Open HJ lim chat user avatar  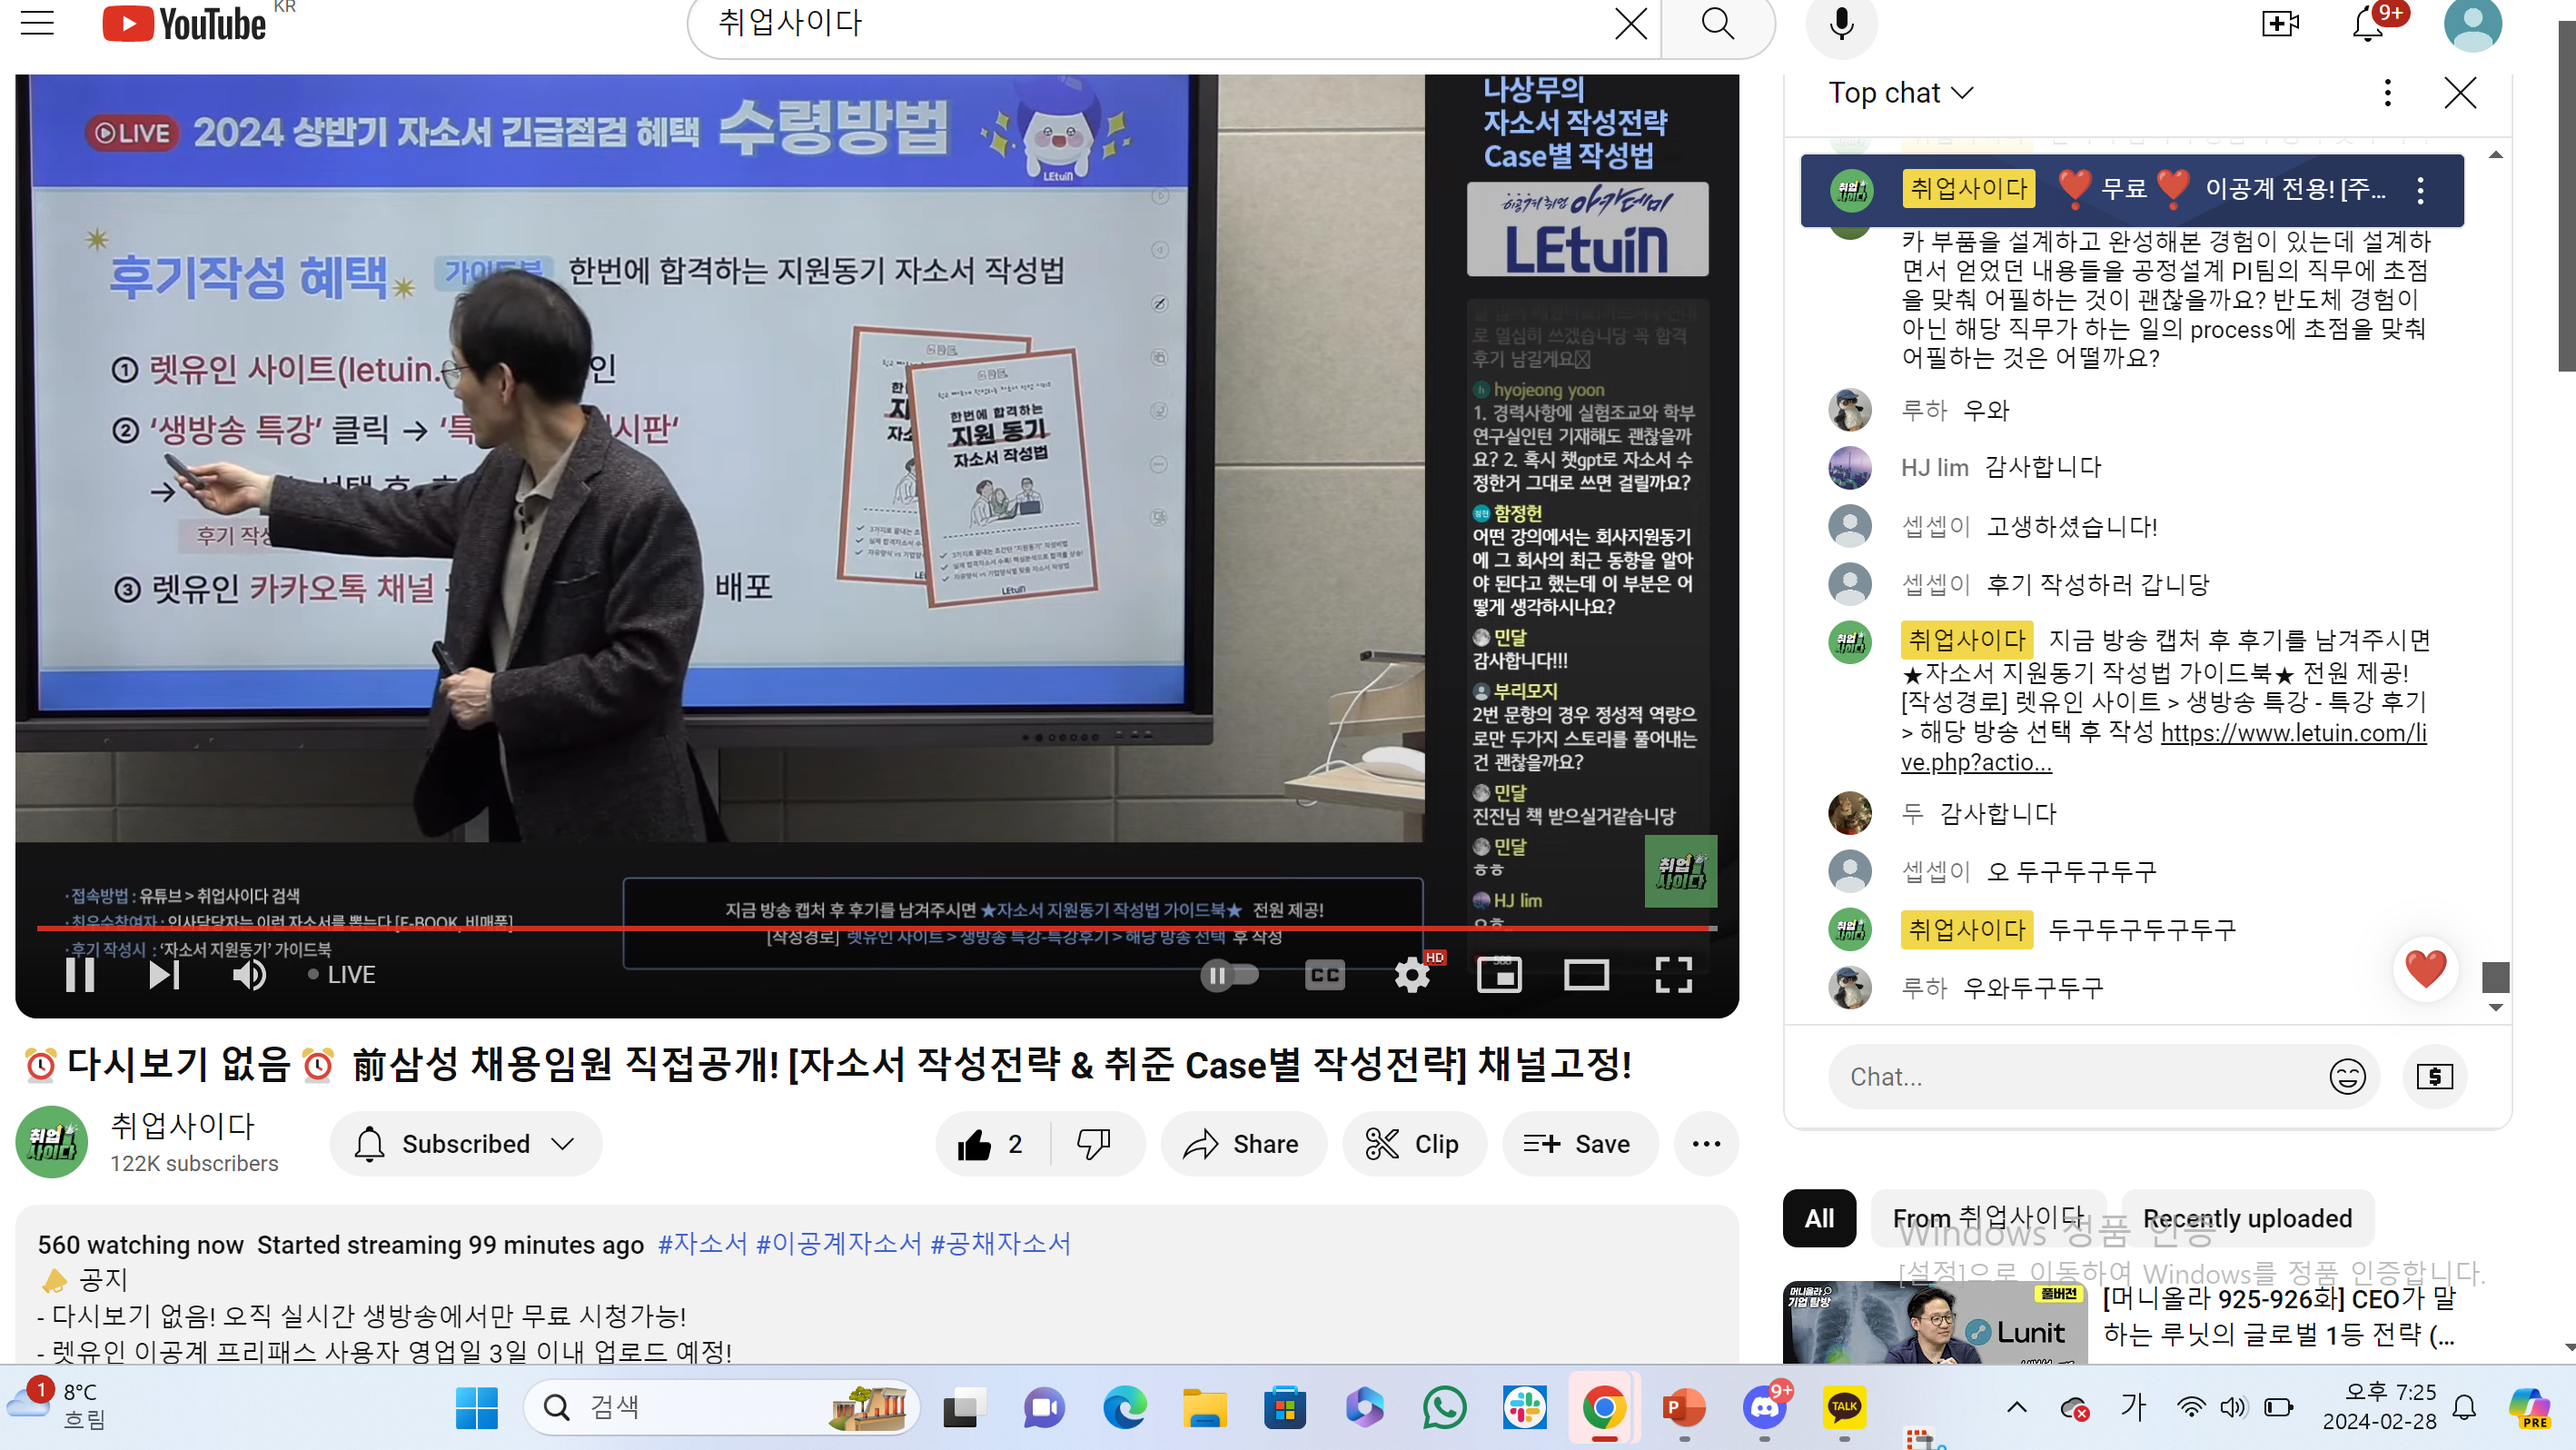tap(1850, 467)
